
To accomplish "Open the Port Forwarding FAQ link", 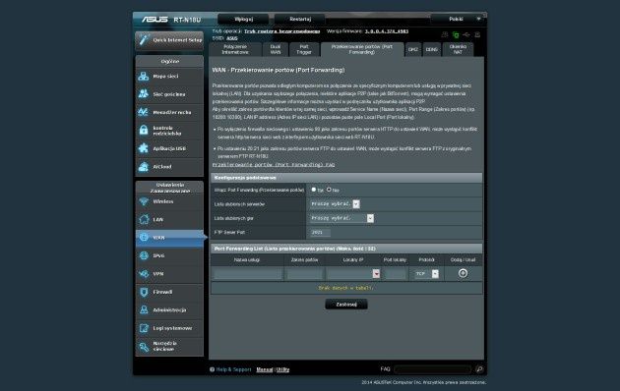I will point(274,164).
